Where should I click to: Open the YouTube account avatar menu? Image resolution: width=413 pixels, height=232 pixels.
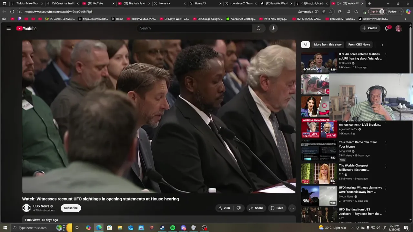coord(398,28)
